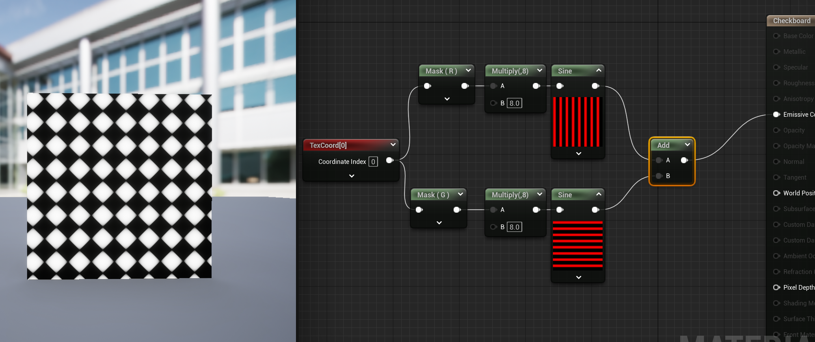815x342 pixels.
Task: Expand chevron below the vertical-stripes preview
Action: pos(579,154)
